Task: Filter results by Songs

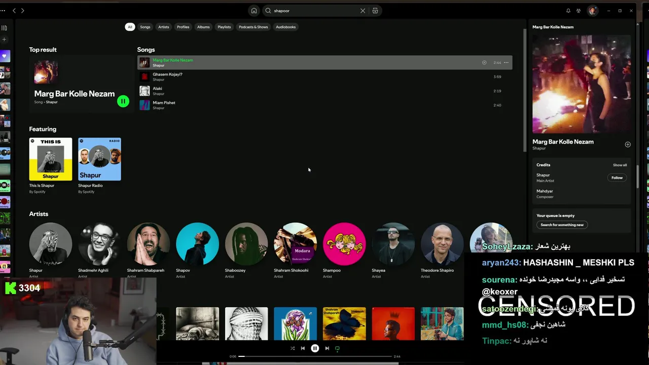Action: tap(145, 27)
